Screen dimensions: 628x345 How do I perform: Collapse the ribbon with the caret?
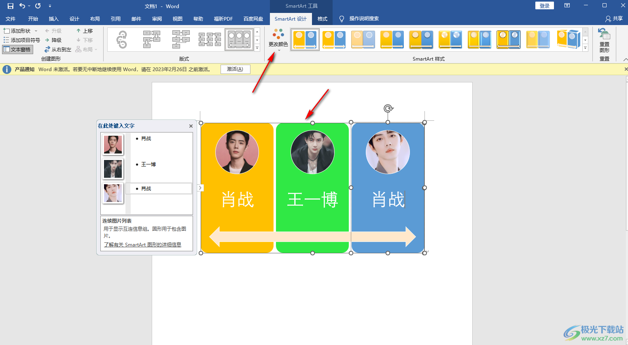click(625, 59)
